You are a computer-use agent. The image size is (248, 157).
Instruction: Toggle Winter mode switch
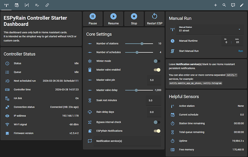click(157, 61)
